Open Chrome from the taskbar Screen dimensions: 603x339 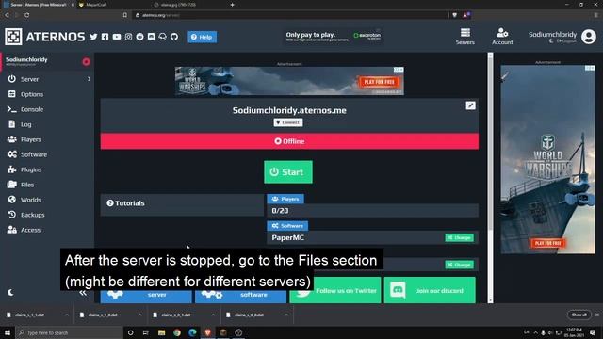pos(177,332)
